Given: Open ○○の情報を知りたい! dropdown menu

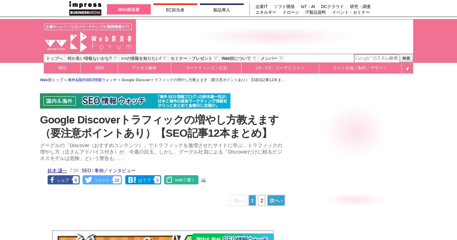Looking at the screenshot, I should (144, 58).
